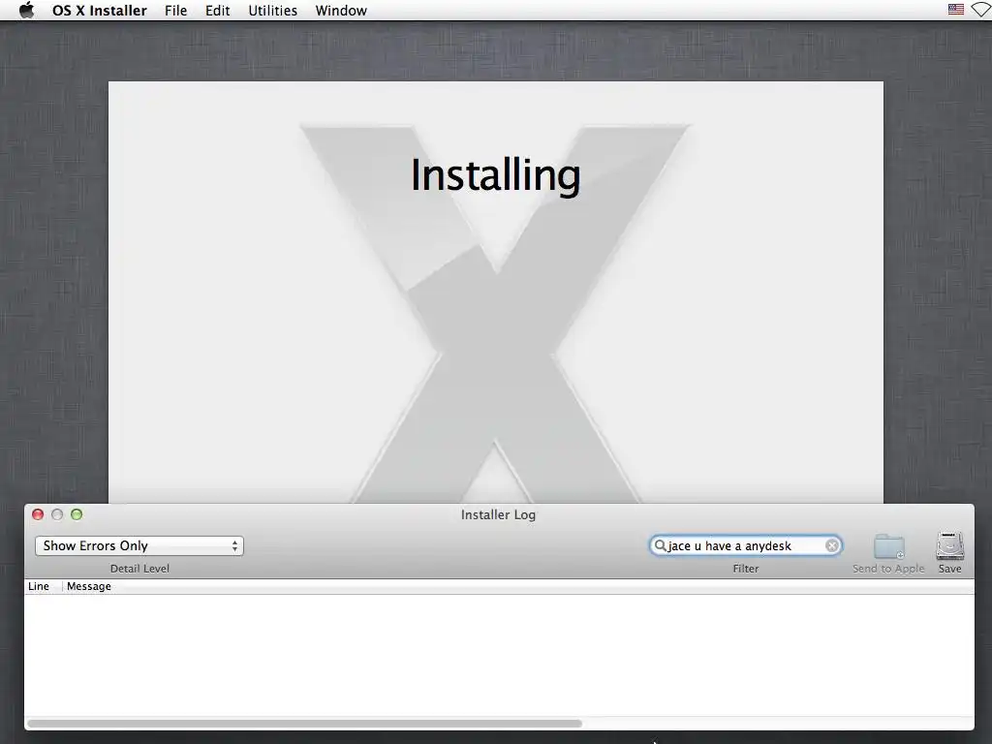992x744 pixels.
Task: Zoom the Installer Log window
Action: point(77,514)
